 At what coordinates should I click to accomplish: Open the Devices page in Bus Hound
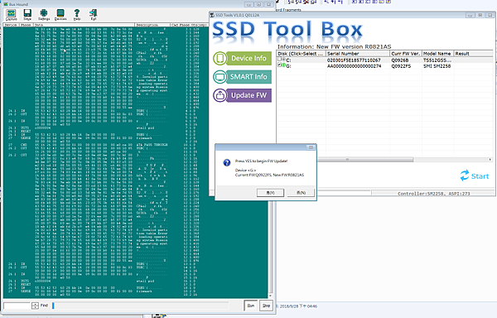coord(60,15)
